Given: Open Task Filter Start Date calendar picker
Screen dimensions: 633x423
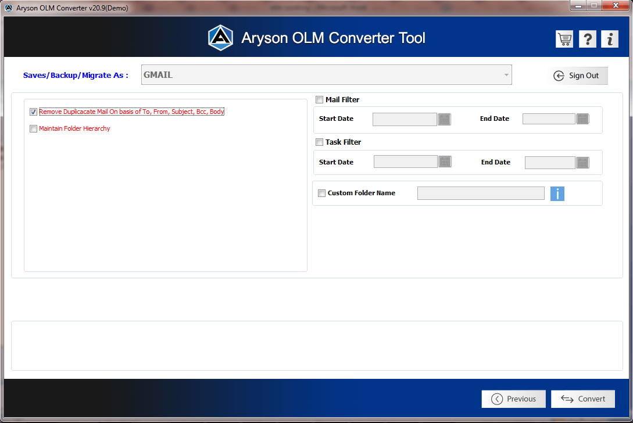Looking at the screenshot, I should point(445,162).
